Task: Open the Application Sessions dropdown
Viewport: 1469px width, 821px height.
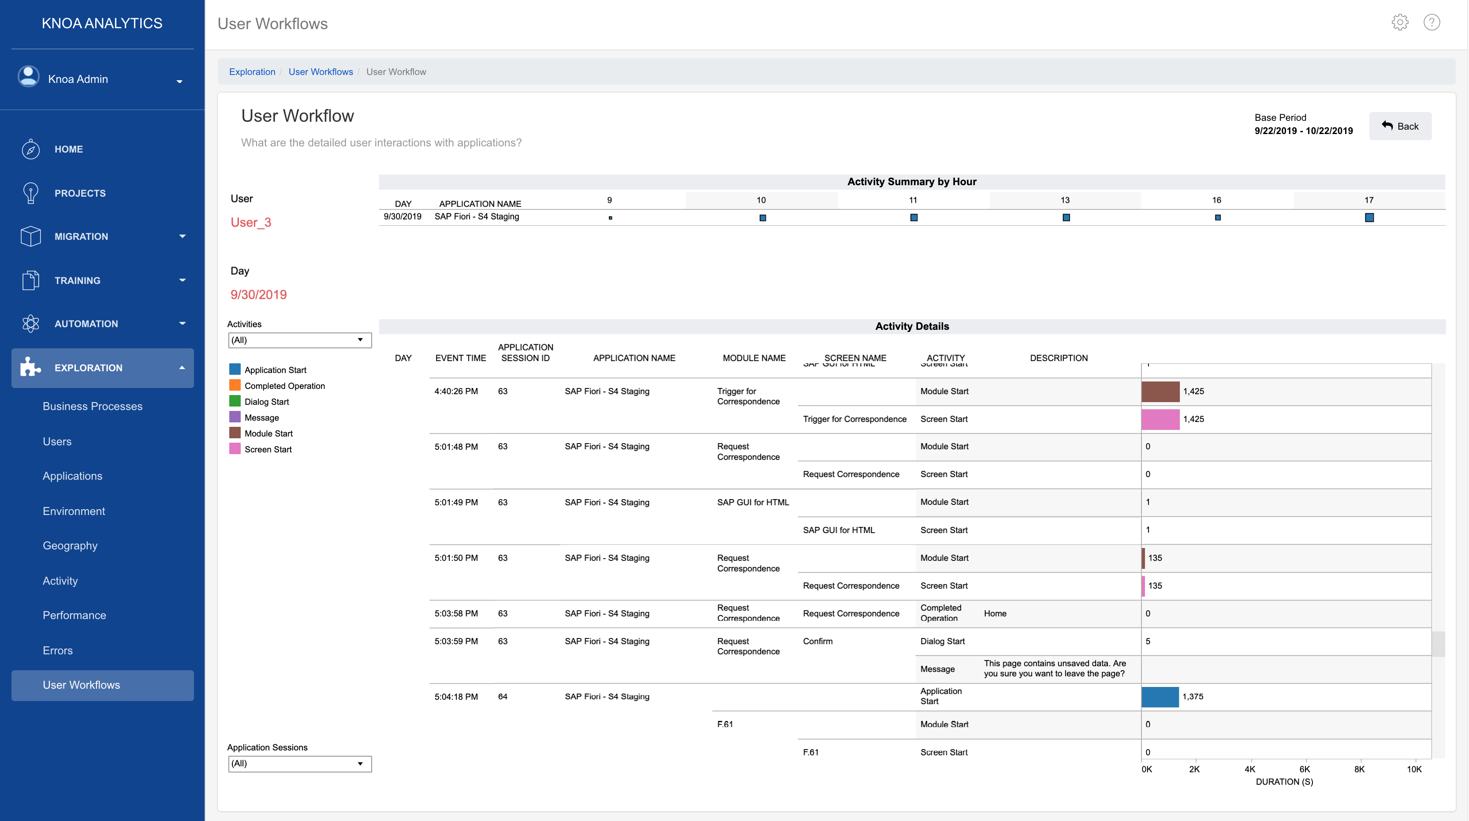Action: (x=300, y=763)
